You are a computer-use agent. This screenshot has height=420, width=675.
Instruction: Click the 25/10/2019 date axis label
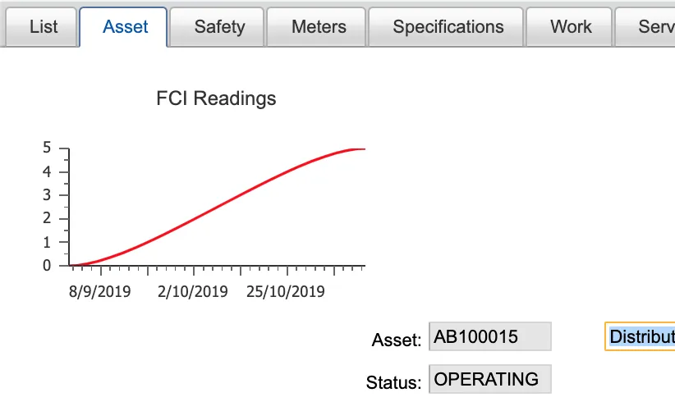(286, 291)
